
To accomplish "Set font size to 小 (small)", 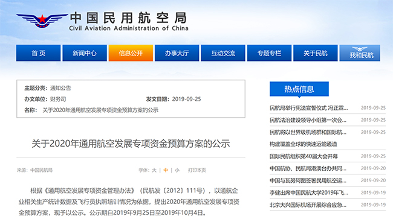I will (177, 170).
